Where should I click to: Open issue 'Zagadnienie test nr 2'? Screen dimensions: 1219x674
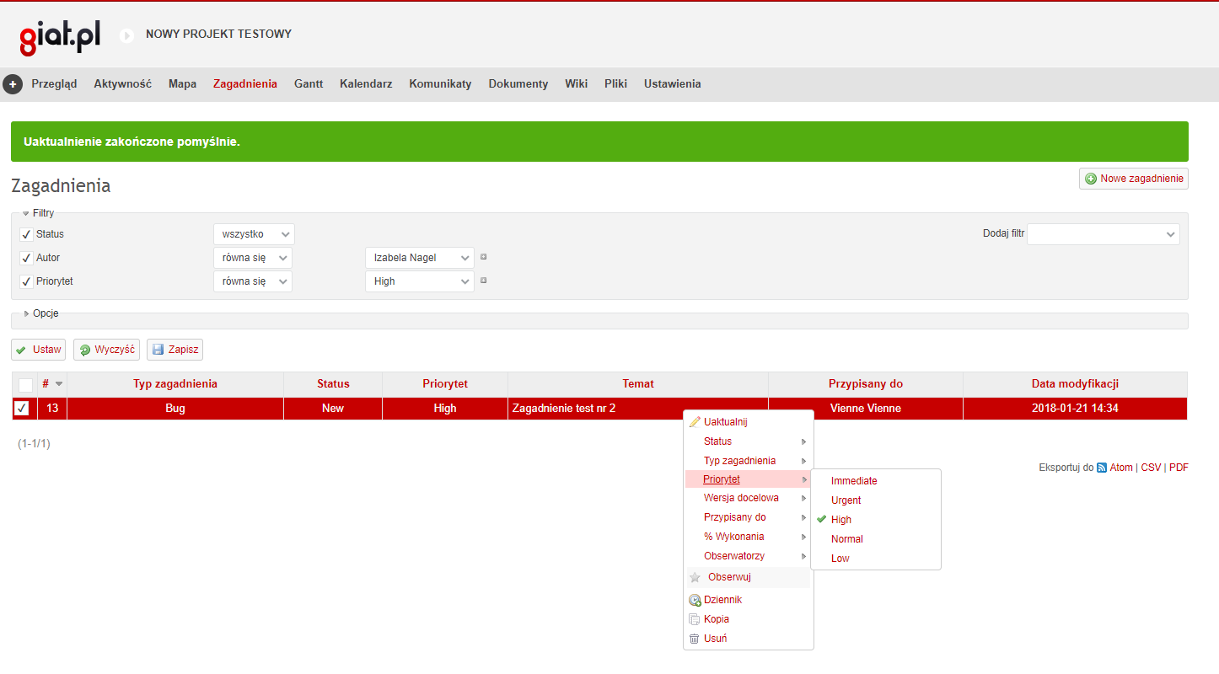coord(564,409)
